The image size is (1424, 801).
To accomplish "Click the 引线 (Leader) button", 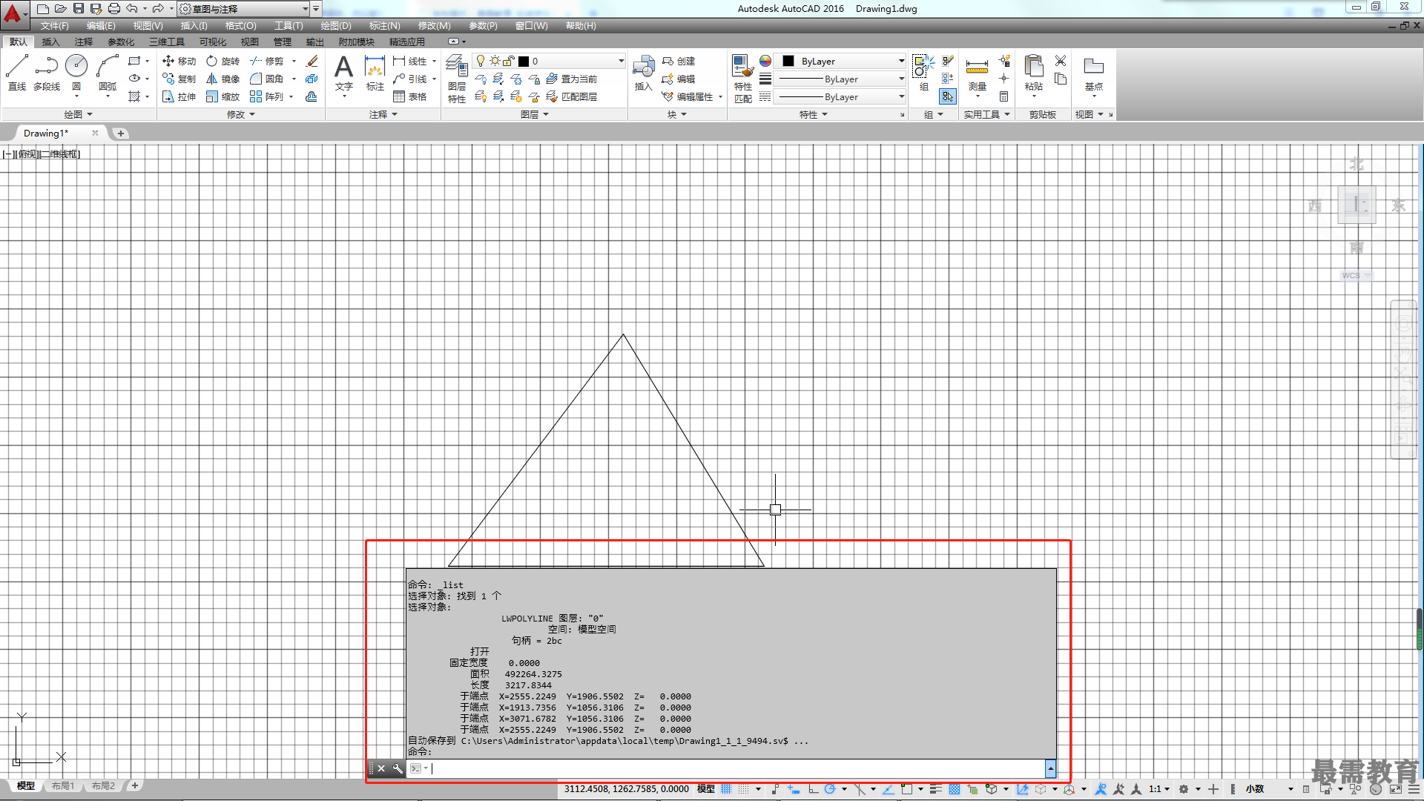I will click(410, 79).
